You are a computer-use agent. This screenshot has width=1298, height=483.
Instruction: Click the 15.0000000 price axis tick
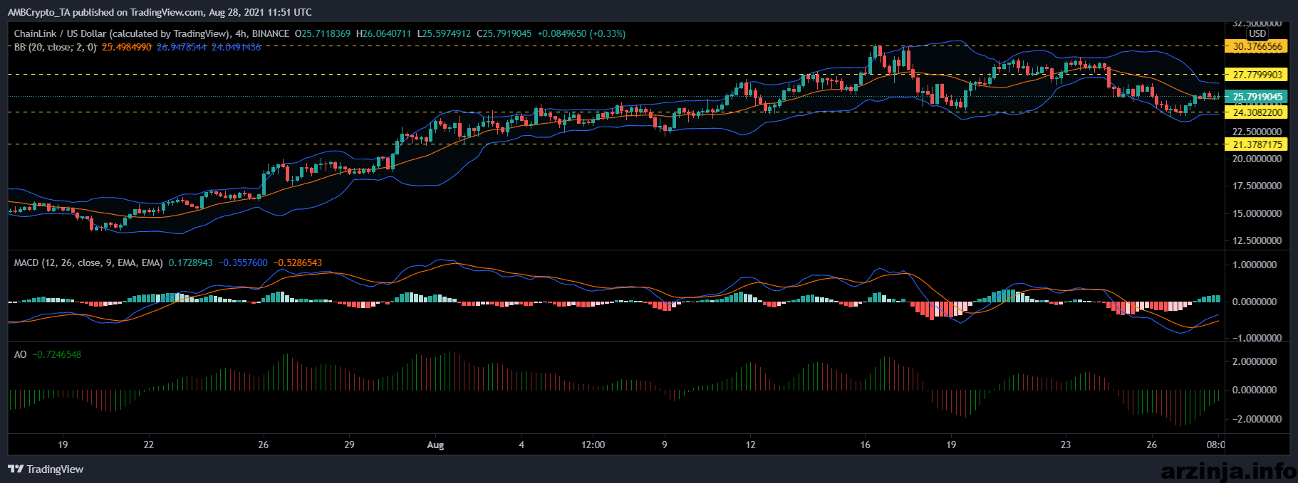tap(1257, 213)
